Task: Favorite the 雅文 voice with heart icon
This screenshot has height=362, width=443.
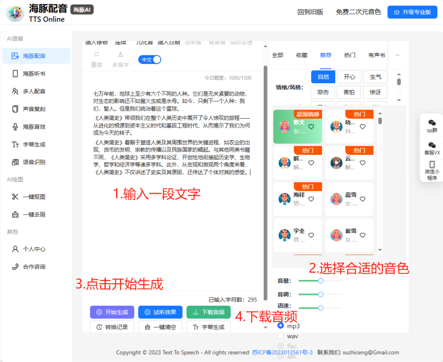Action: coord(311,127)
